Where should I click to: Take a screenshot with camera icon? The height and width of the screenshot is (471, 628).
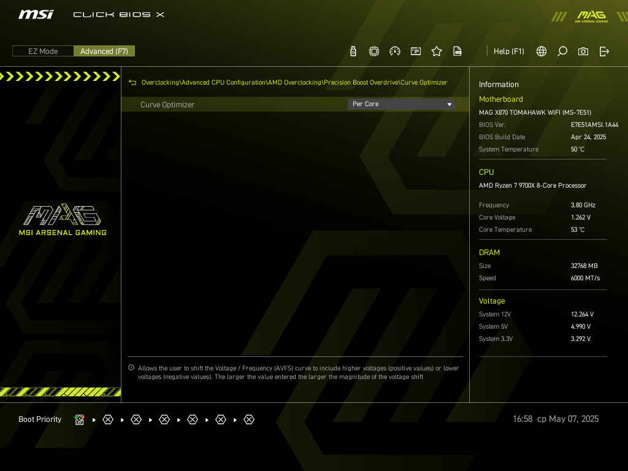583,52
